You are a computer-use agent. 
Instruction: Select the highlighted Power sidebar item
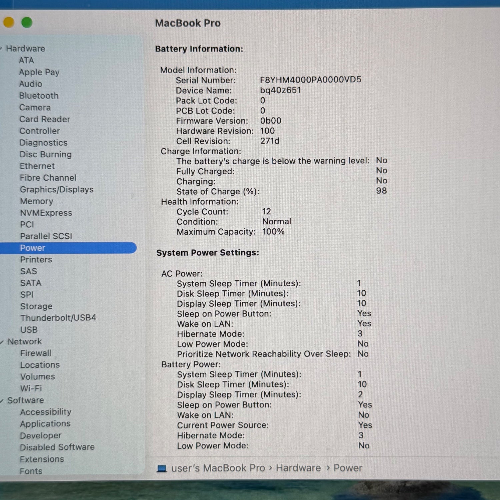click(x=68, y=248)
